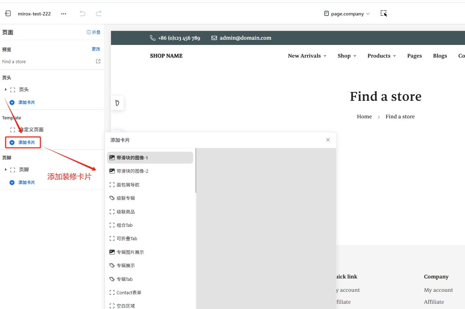Screen dimensions: 465x309
Task: Click the footprint icon on the canvas
Action: (x=117, y=103)
